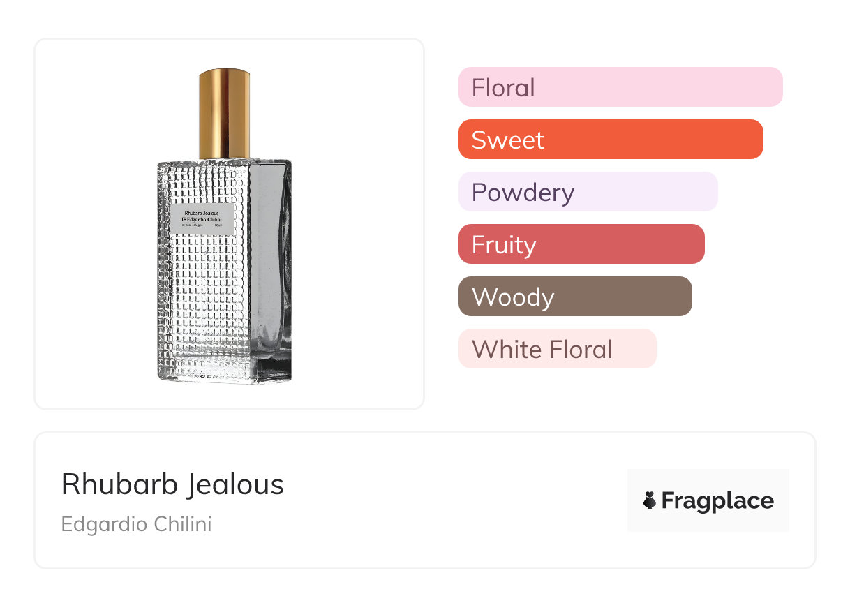Click the gold cap of the perfume bottle
Screen dimensions: 850x603
coord(224,113)
